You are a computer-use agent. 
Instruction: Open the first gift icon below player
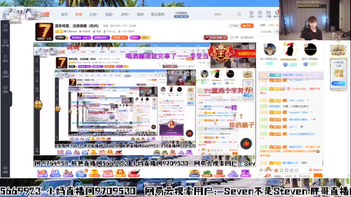(42, 173)
